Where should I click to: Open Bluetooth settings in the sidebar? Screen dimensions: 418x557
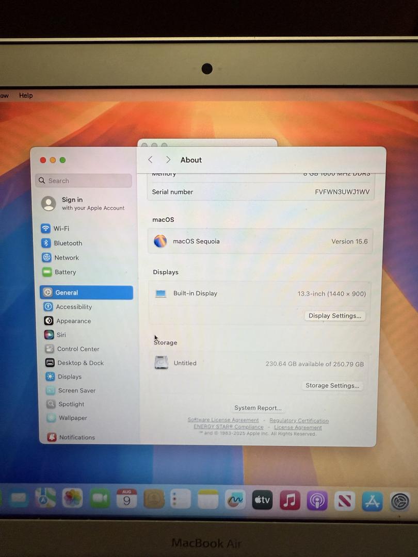click(x=62, y=243)
